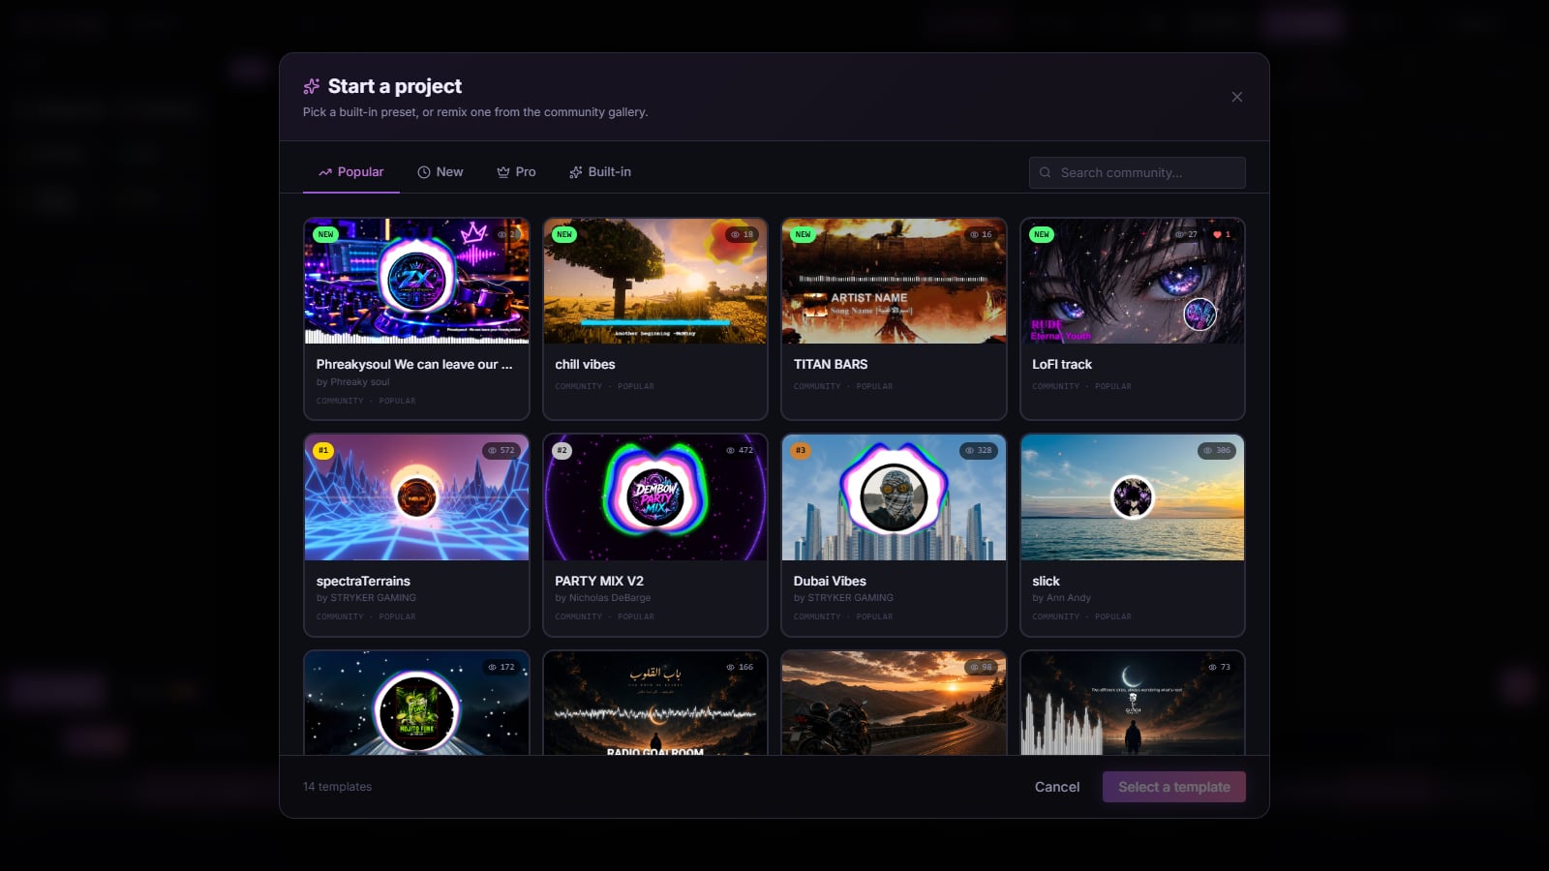Select the template card with 172 views

[x=416, y=704]
